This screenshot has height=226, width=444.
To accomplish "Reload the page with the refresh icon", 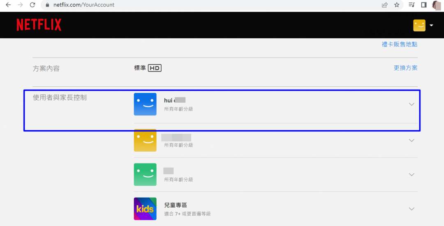I will (32, 5).
